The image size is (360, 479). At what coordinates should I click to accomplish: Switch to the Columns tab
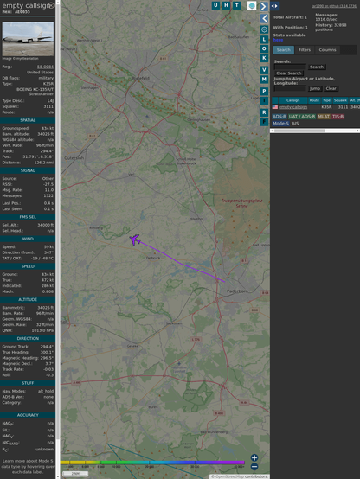coord(327,50)
